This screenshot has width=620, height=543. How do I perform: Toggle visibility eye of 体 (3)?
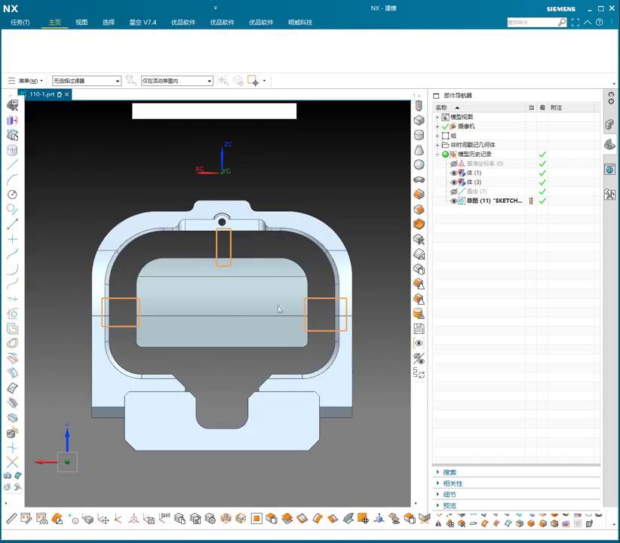(x=454, y=183)
